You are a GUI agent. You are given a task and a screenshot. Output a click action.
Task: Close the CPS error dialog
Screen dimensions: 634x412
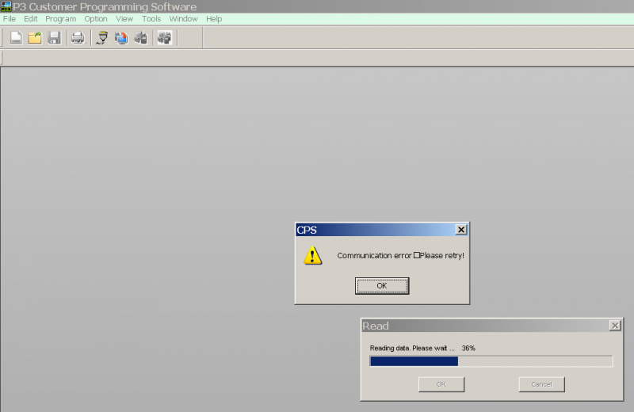(461, 230)
